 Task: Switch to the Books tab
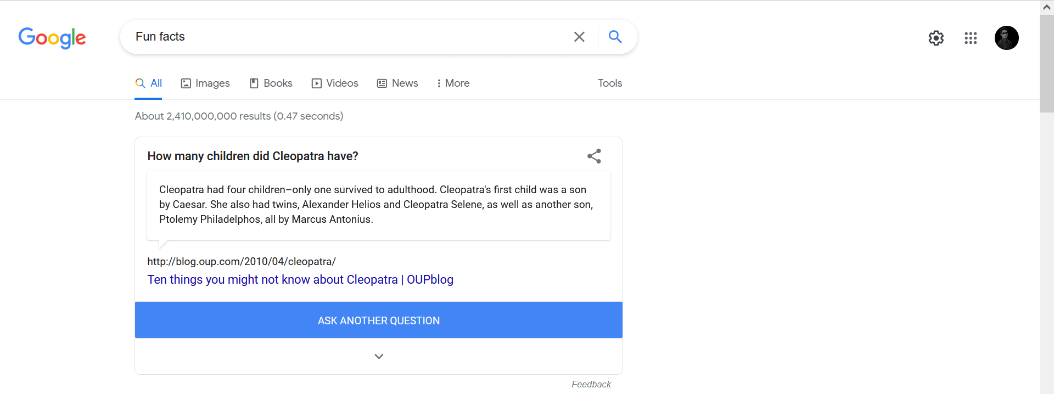(271, 83)
